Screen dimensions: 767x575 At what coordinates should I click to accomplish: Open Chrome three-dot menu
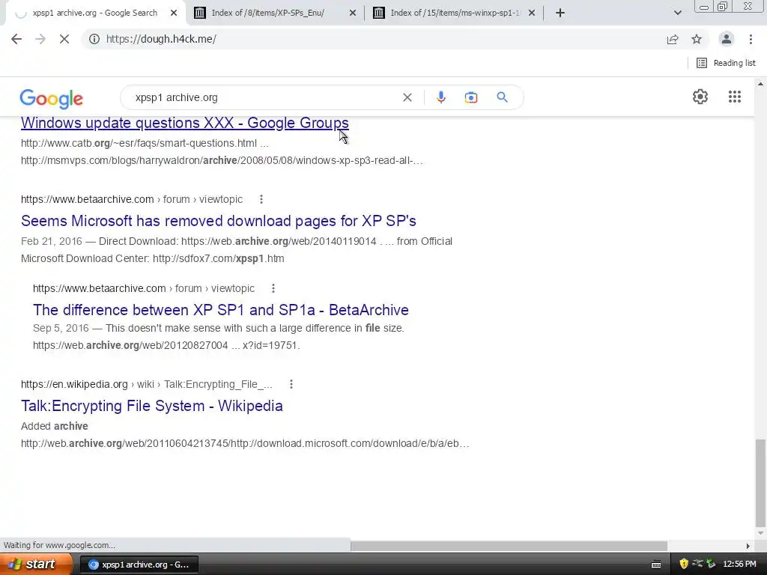click(x=751, y=39)
